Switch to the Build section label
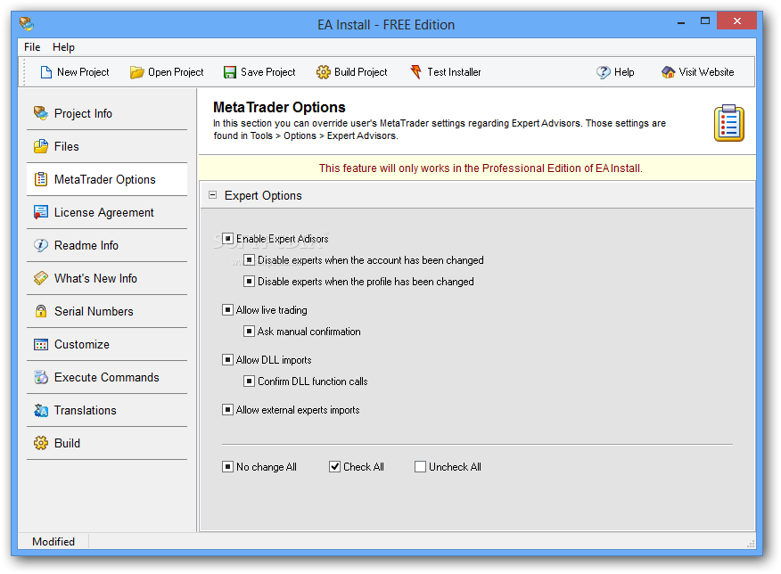Viewport: 781px width, 574px height. point(67,443)
